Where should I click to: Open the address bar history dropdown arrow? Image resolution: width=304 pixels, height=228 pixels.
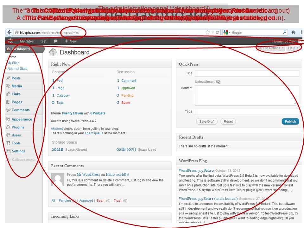point(213,32)
